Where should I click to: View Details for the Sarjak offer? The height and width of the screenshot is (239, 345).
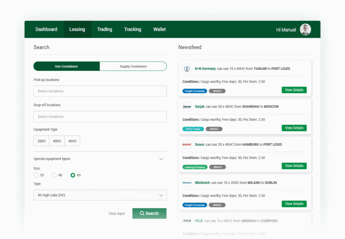pos(294,128)
